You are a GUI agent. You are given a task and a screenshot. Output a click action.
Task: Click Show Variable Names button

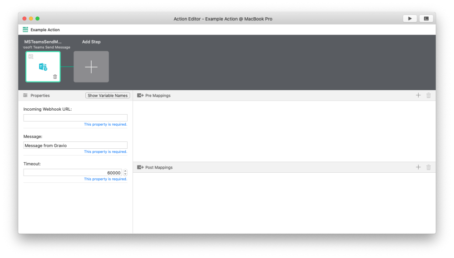click(x=108, y=96)
